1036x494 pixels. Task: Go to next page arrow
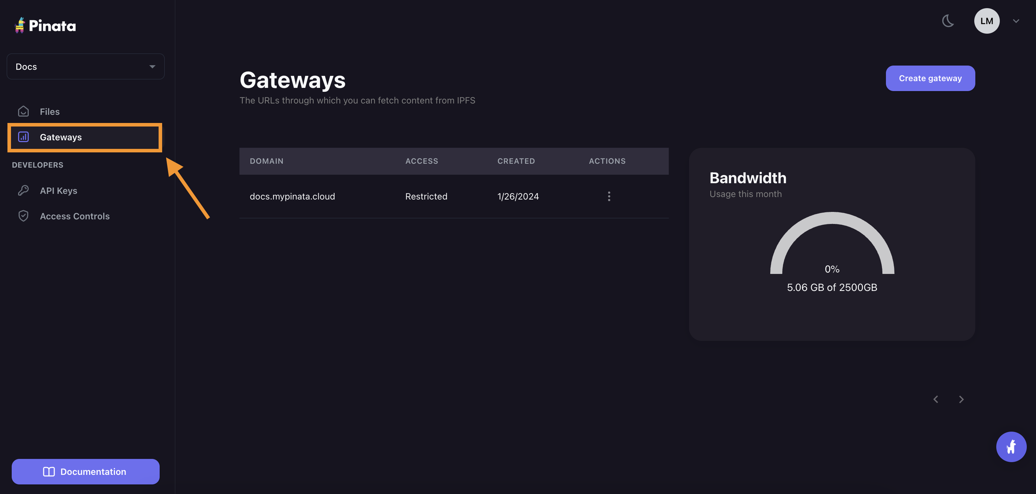961,399
